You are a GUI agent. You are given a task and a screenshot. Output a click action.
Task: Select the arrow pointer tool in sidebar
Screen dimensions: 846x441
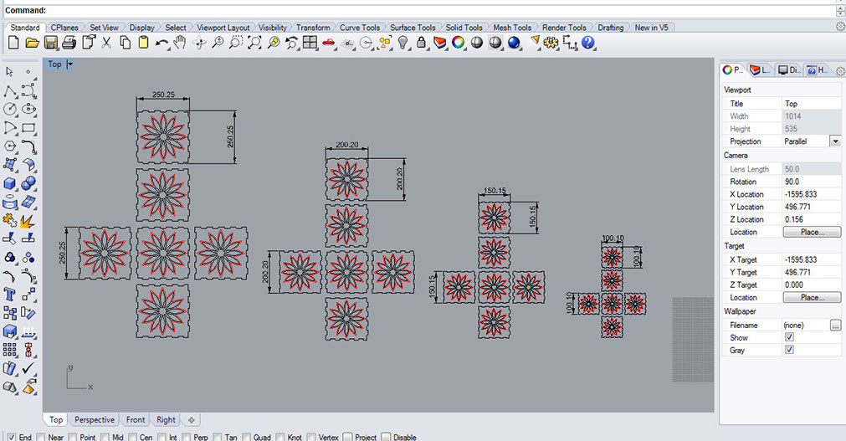point(9,71)
